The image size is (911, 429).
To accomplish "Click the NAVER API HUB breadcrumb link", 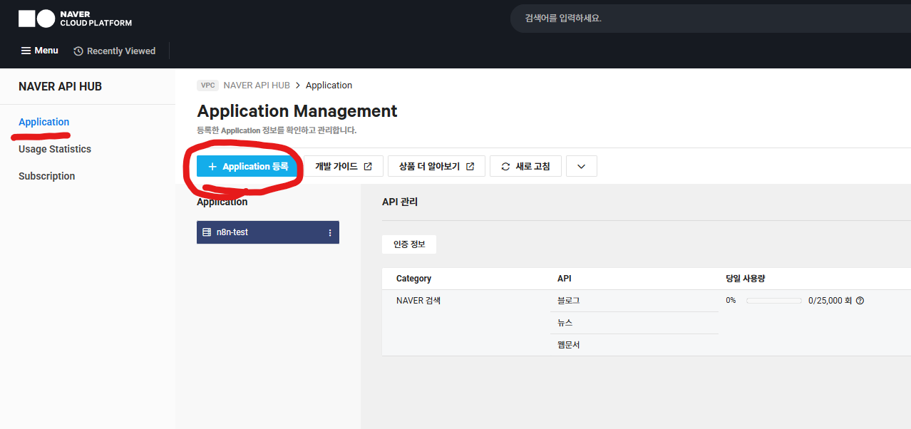I will point(257,86).
